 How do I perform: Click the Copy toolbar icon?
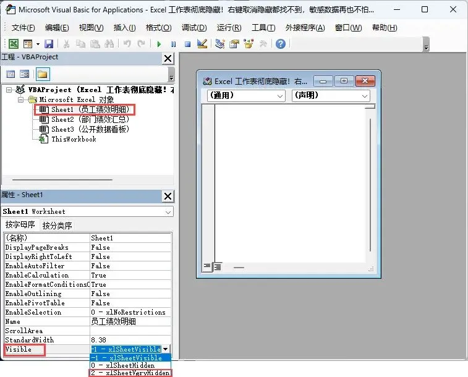(80, 44)
